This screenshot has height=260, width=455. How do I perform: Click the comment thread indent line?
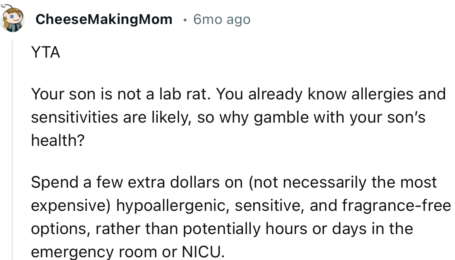pyautogui.click(x=12, y=155)
